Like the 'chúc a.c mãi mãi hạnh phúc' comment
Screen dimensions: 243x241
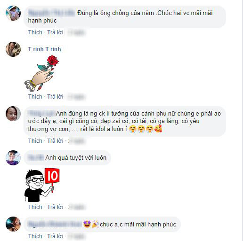click(x=35, y=236)
